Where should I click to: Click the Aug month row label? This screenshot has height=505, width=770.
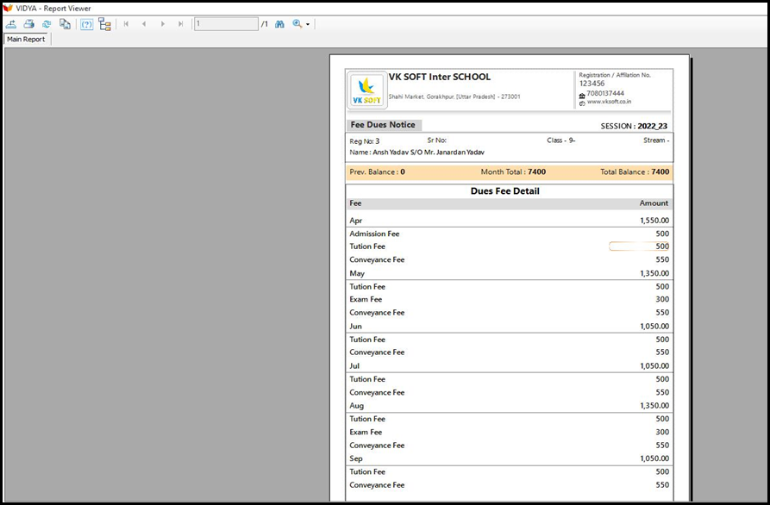[356, 406]
